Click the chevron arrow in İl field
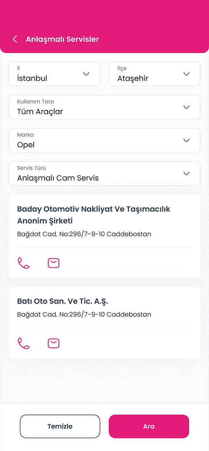The image size is (209, 451). (86, 74)
